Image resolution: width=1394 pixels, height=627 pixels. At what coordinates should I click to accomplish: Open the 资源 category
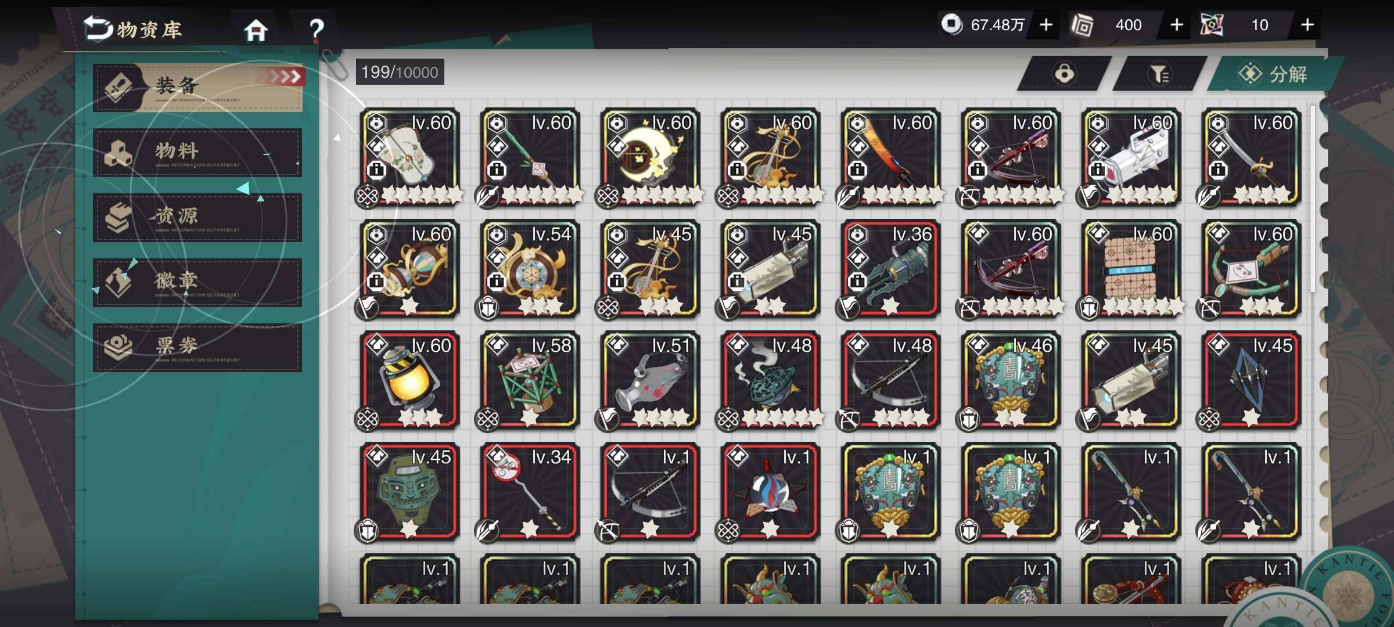(x=197, y=218)
